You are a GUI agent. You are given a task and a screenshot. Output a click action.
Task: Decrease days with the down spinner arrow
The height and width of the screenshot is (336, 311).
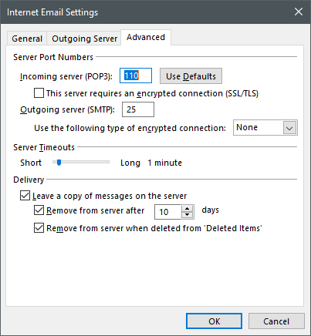(x=188, y=215)
